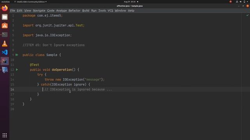Screen dimensions: 250x140
Task: Click the ITEM 65 comment line
Action: click(54, 45)
